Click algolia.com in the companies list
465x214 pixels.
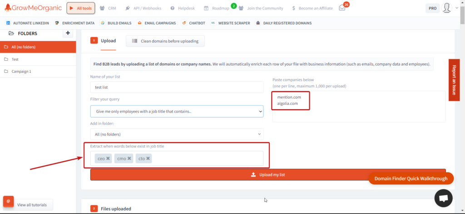pyautogui.click(x=287, y=104)
